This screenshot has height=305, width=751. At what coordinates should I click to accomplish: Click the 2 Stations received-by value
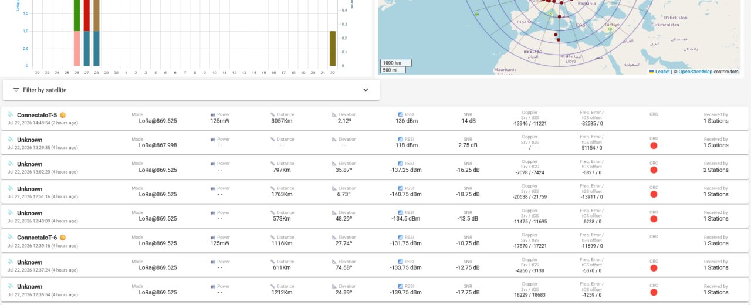716,170
